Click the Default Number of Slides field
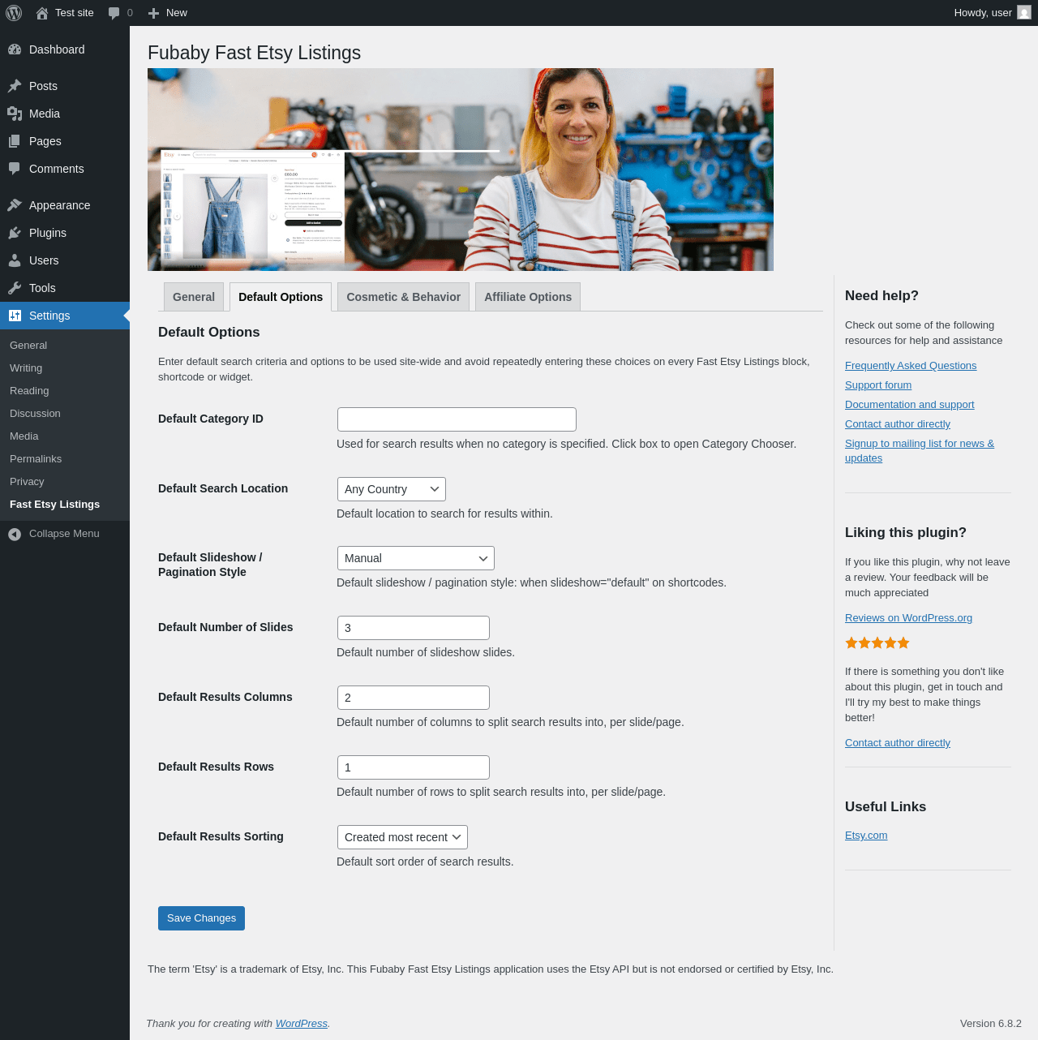The image size is (1038, 1040). (414, 628)
